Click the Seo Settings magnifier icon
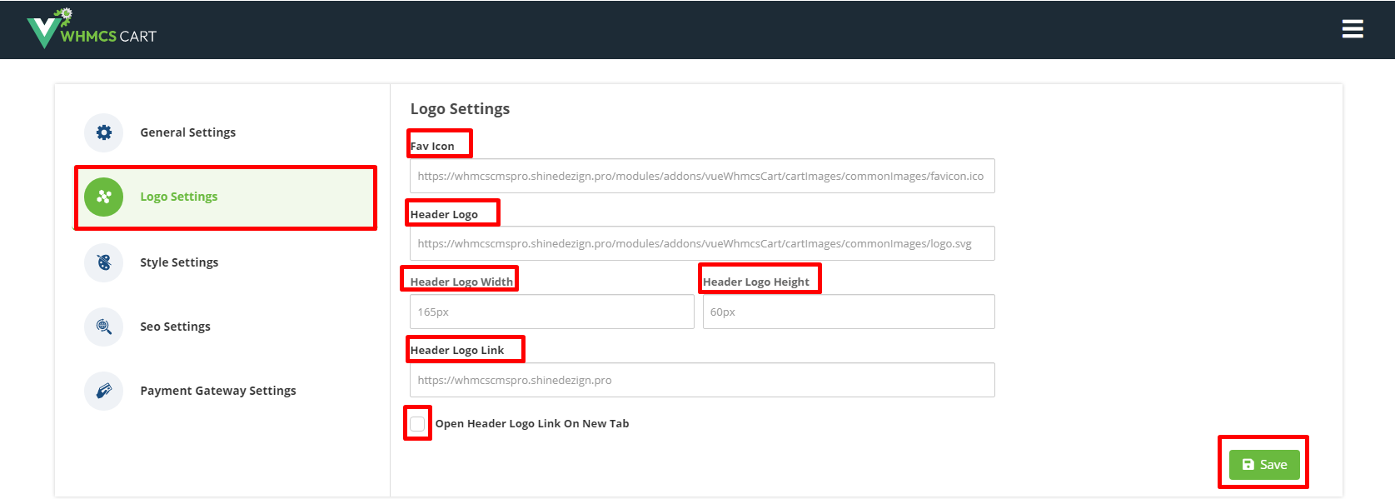 104,327
